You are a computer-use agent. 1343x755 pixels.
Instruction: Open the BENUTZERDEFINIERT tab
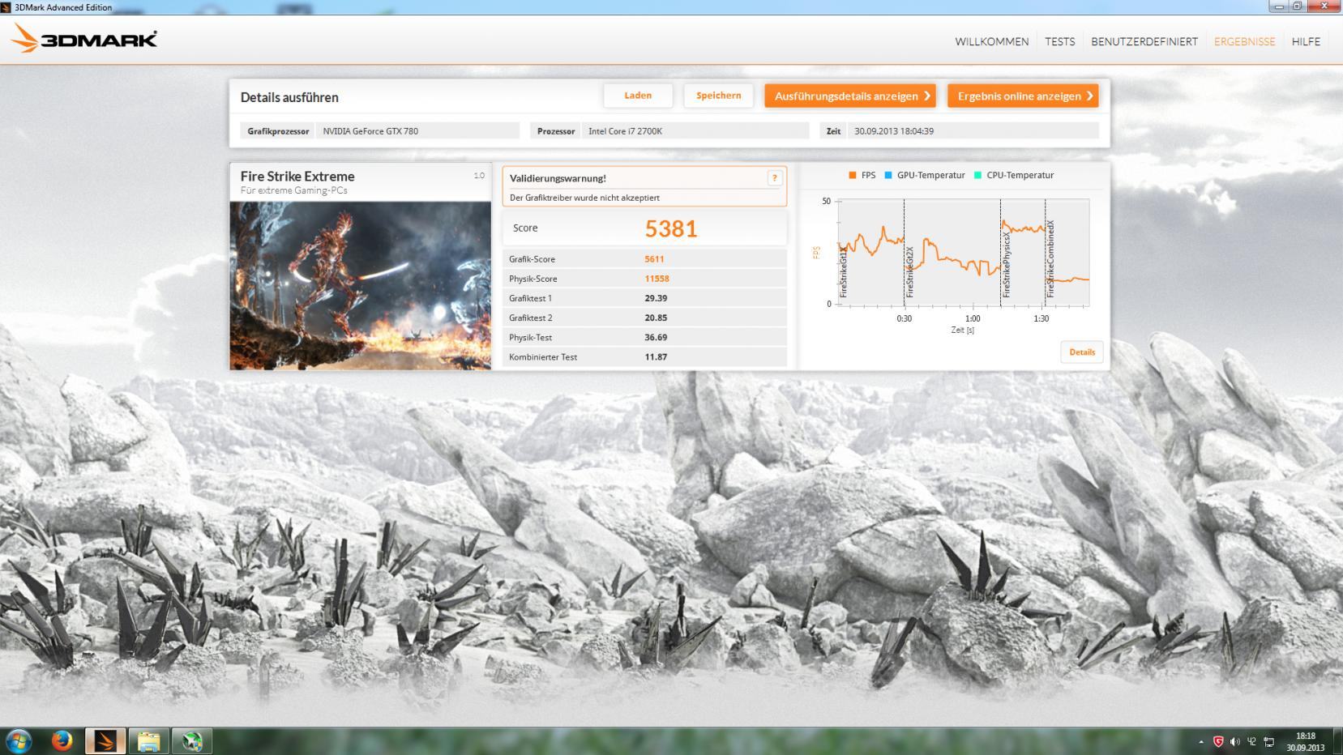(x=1144, y=41)
